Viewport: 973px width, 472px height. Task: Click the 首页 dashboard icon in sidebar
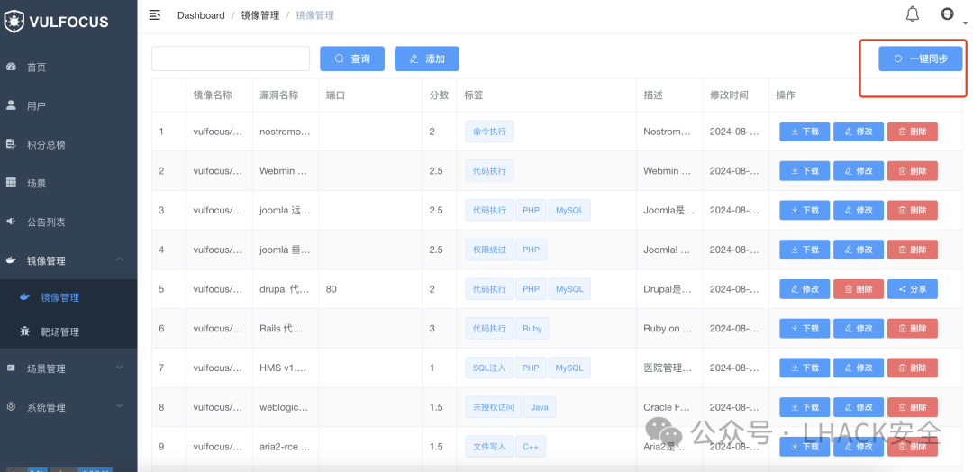(x=11, y=67)
